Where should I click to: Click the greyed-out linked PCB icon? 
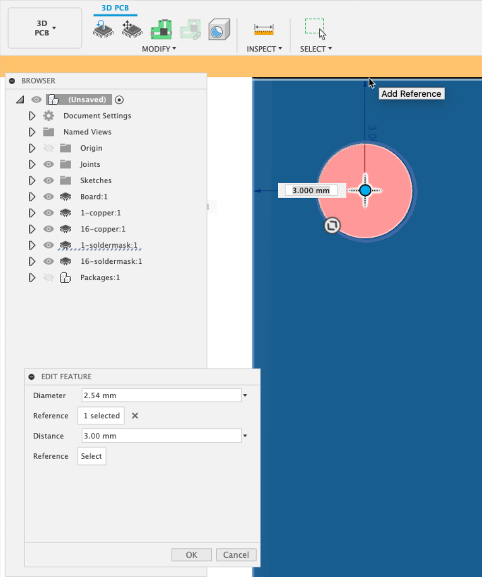click(x=191, y=29)
